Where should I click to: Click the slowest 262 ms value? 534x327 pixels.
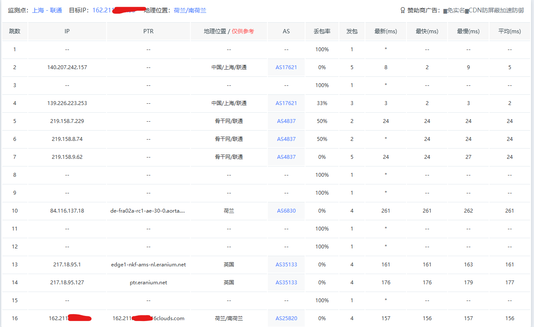[x=469, y=211]
